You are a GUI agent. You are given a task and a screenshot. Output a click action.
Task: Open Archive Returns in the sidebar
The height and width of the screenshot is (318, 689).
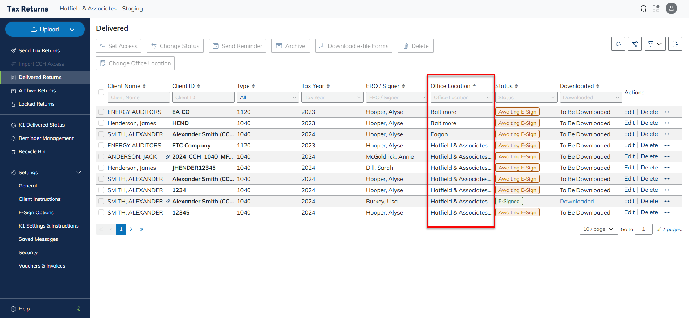tap(37, 90)
